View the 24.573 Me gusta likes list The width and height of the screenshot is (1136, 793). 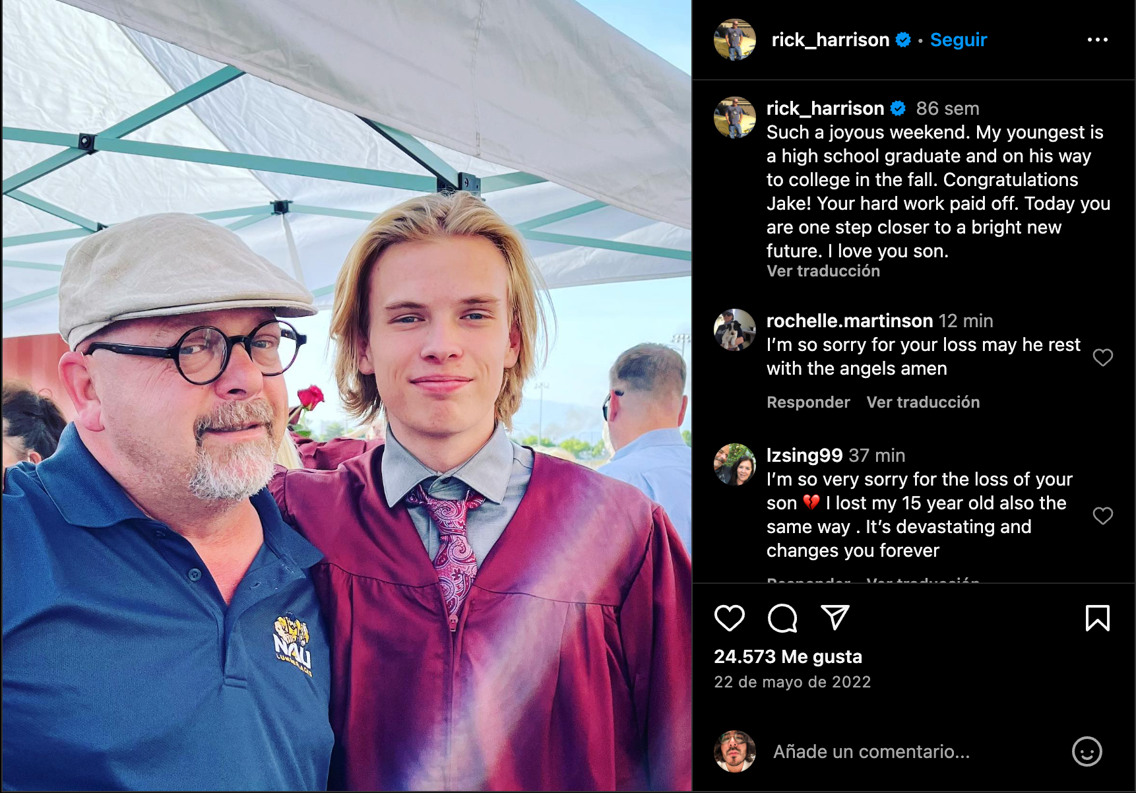pyautogui.click(x=788, y=656)
